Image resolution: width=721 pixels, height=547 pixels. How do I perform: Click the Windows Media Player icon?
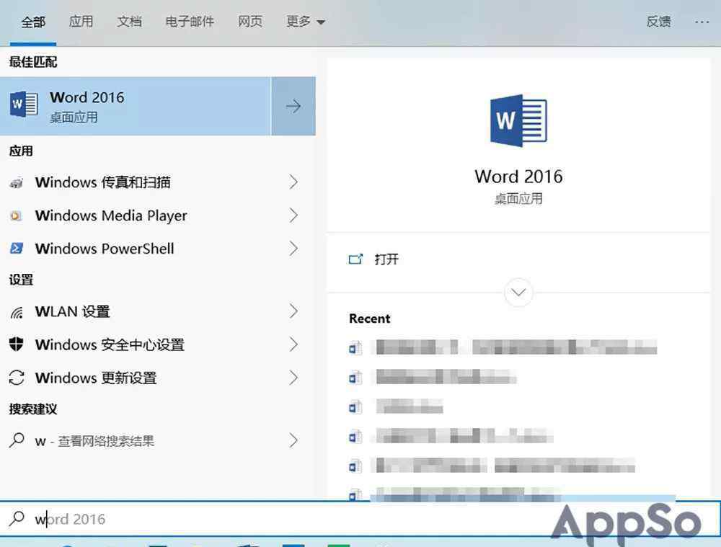point(17,215)
